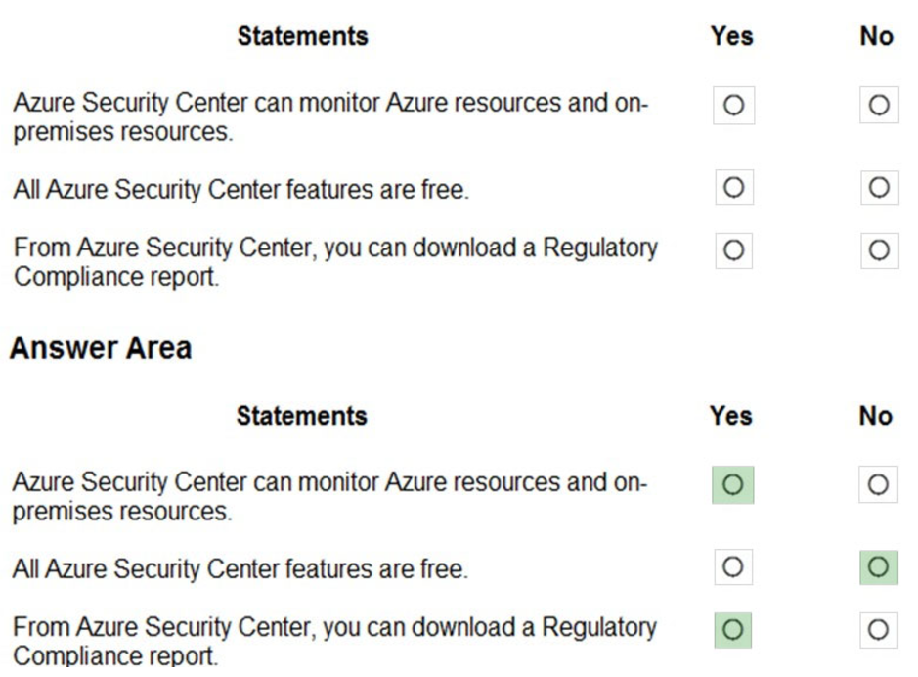Select No for monitoring Azure and on-premises resources

pos(877,106)
